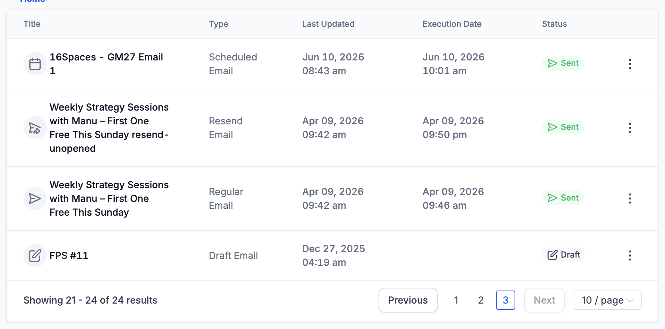Click the Scheduled Email type cell
The width and height of the screenshot is (665, 329).
[233, 64]
